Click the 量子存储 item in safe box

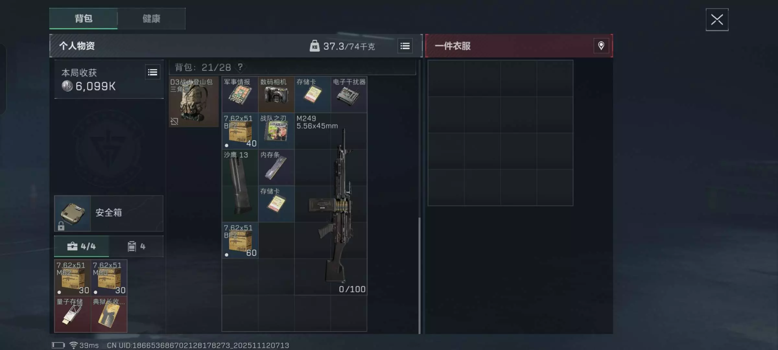click(x=72, y=314)
